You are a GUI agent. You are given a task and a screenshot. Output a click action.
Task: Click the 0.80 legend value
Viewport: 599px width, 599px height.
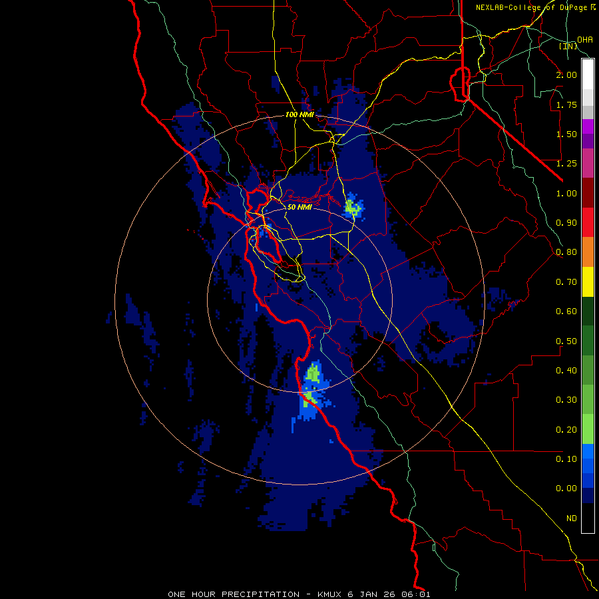566,252
